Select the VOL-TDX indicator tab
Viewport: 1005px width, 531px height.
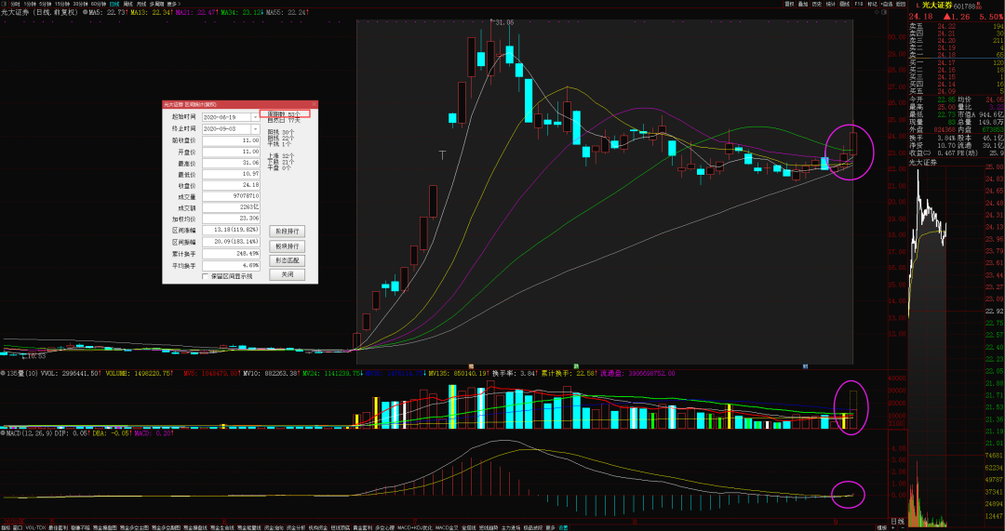click(x=36, y=528)
